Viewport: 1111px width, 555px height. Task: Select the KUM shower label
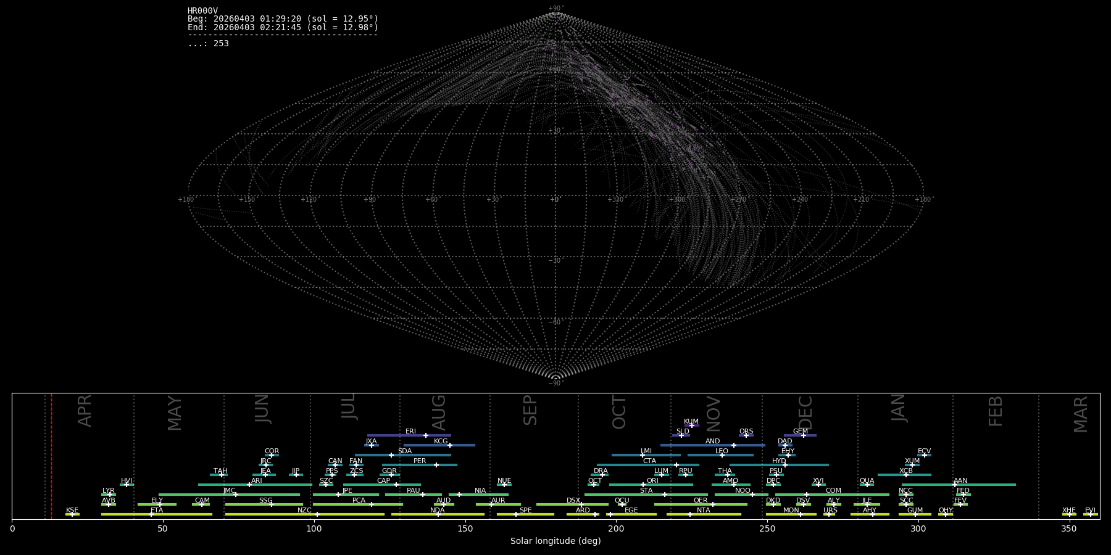pos(691,421)
